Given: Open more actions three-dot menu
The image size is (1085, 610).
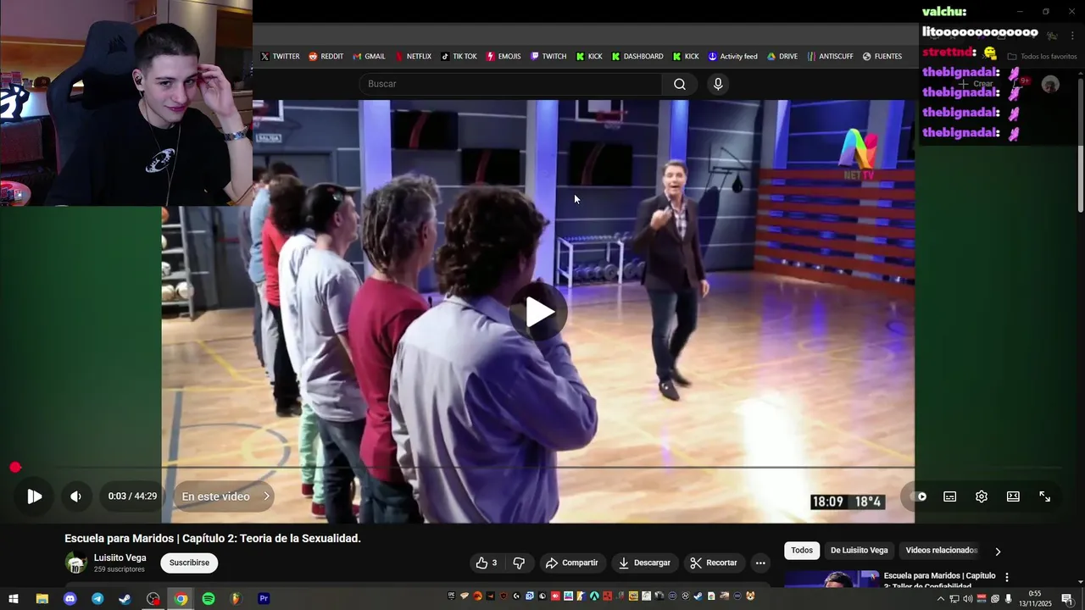Looking at the screenshot, I should (x=760, y=563).
